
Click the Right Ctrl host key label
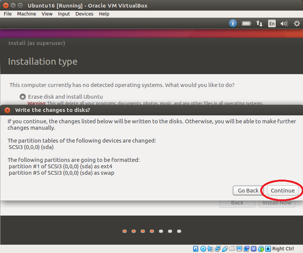[283, 248]
